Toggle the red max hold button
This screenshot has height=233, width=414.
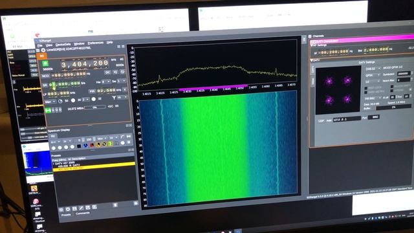point(92,145)
